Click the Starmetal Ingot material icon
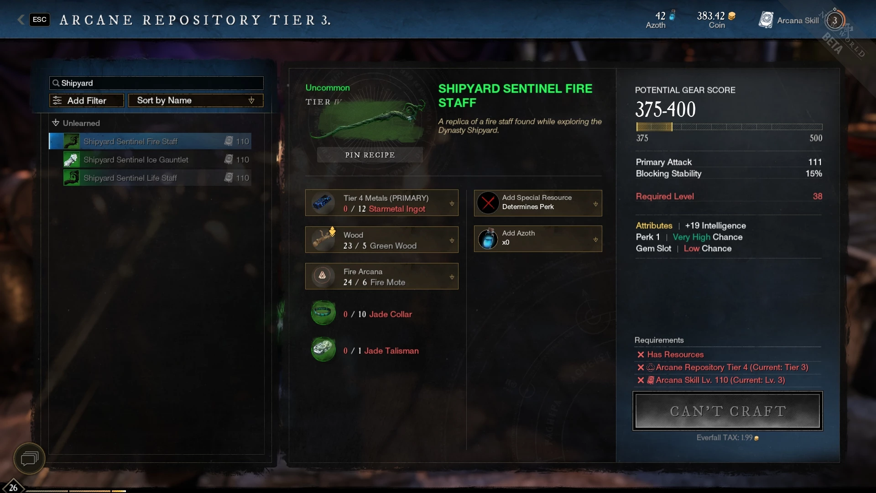 coord(323,202)
